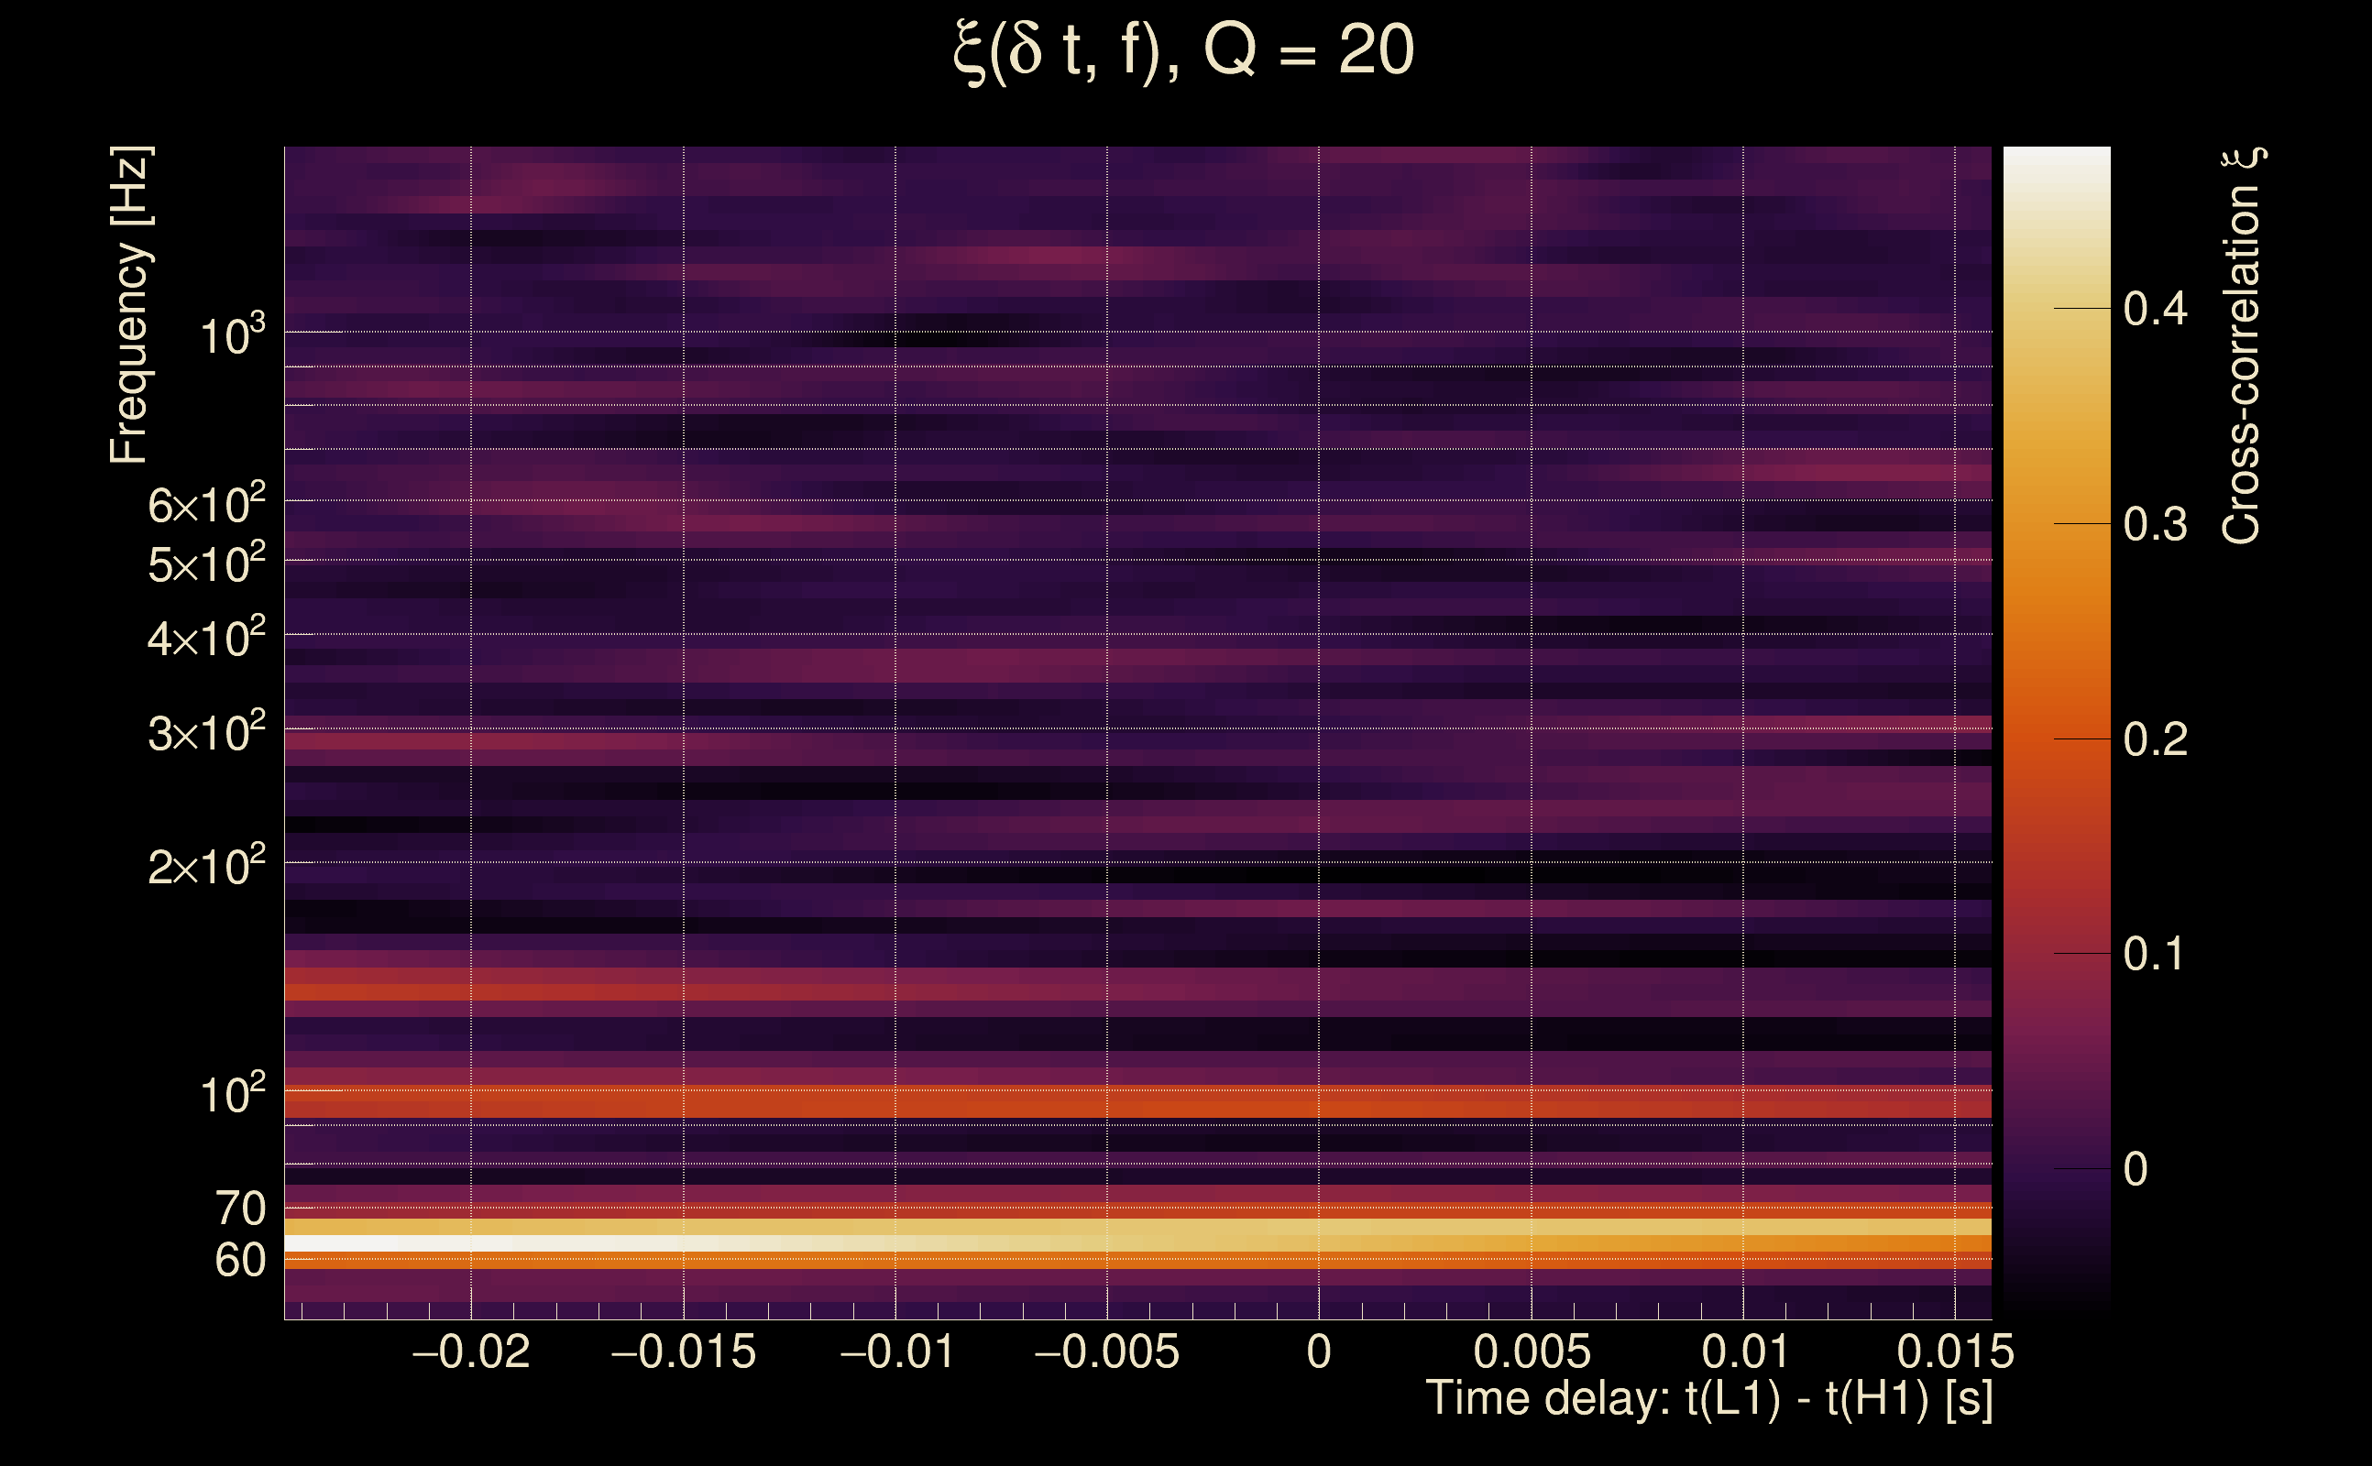
Task: Click the 2×10² frequency tick label
Action: point(206,866)
